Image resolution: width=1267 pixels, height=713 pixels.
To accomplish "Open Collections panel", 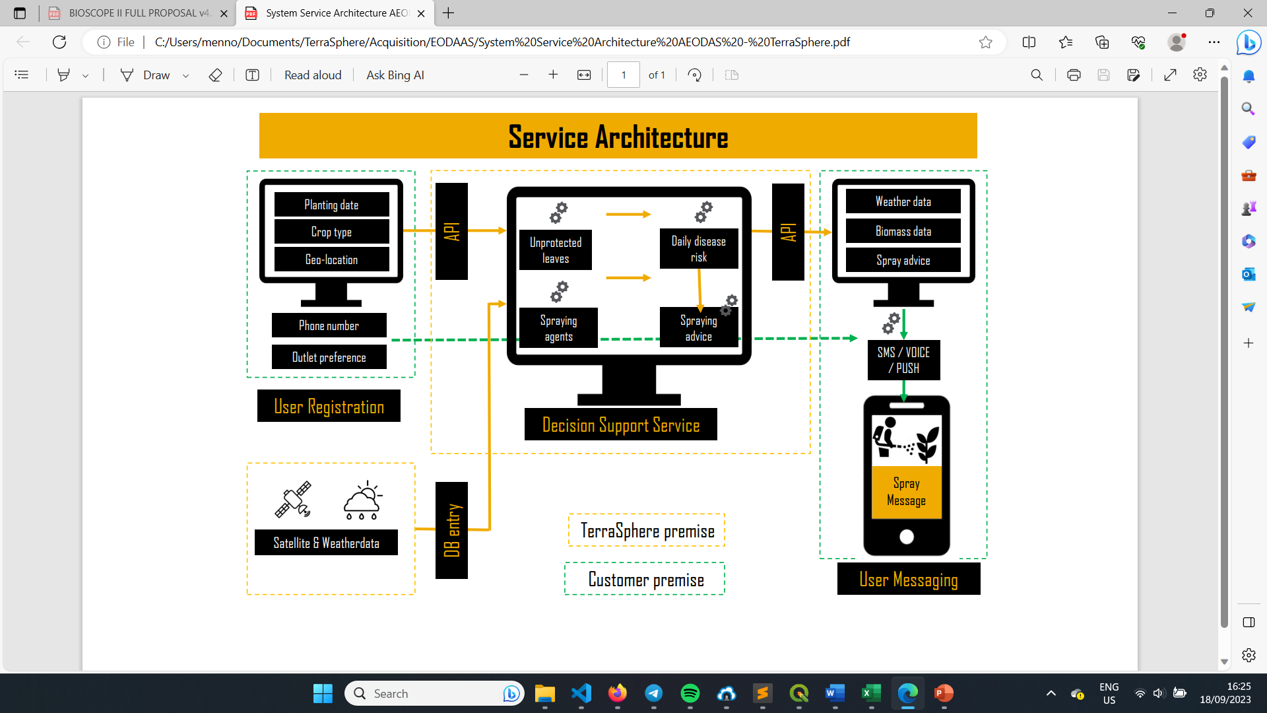I will click(1102, 42).
